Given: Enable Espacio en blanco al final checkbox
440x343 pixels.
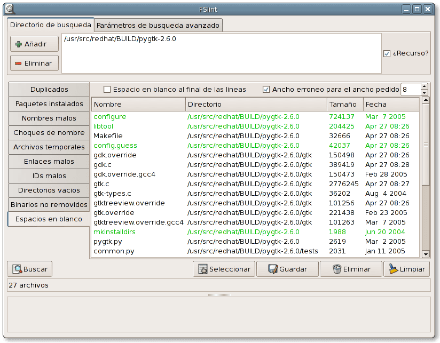Looking at the screenshot, I should 107,90.
